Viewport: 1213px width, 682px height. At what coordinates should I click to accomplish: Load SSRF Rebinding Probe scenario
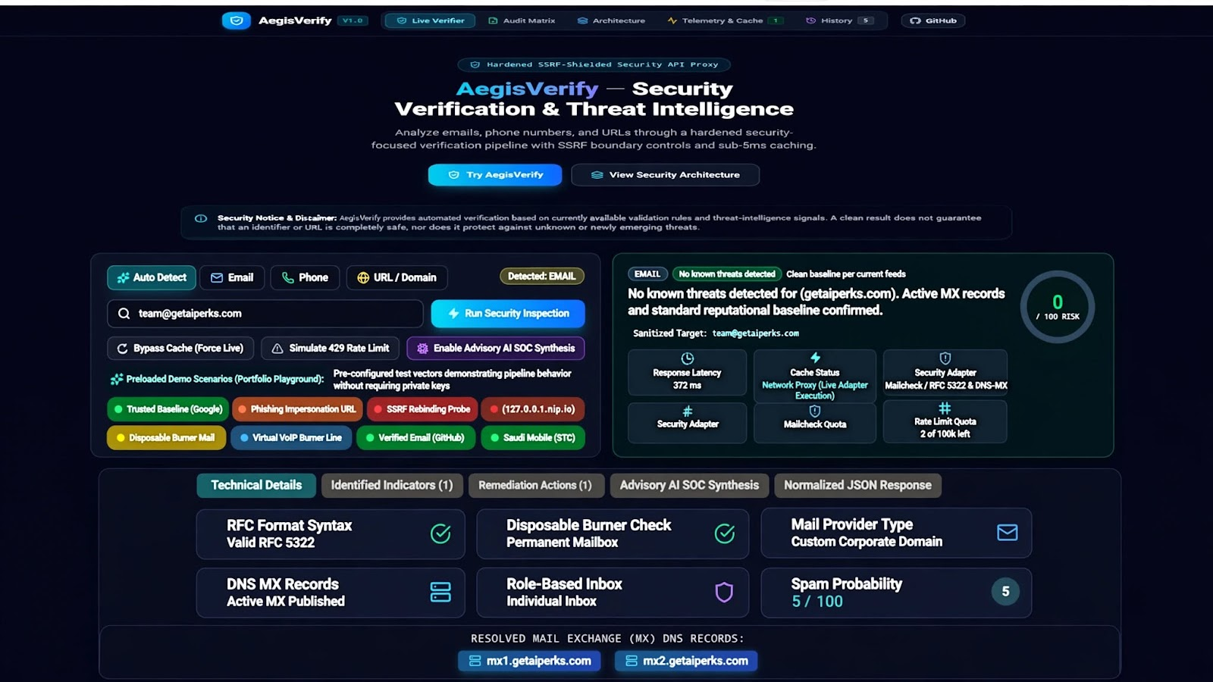coord(422,409)
